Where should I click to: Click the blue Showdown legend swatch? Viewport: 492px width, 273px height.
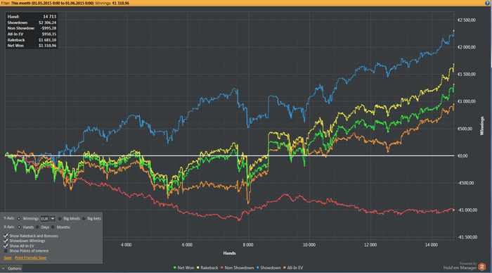click(258, 268)
